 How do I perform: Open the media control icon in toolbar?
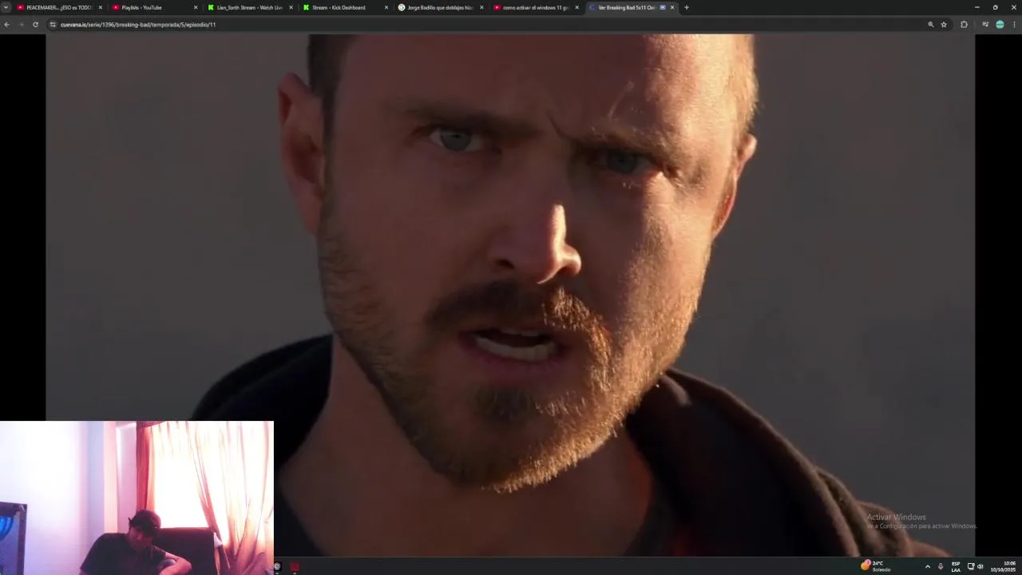point(985,25)
